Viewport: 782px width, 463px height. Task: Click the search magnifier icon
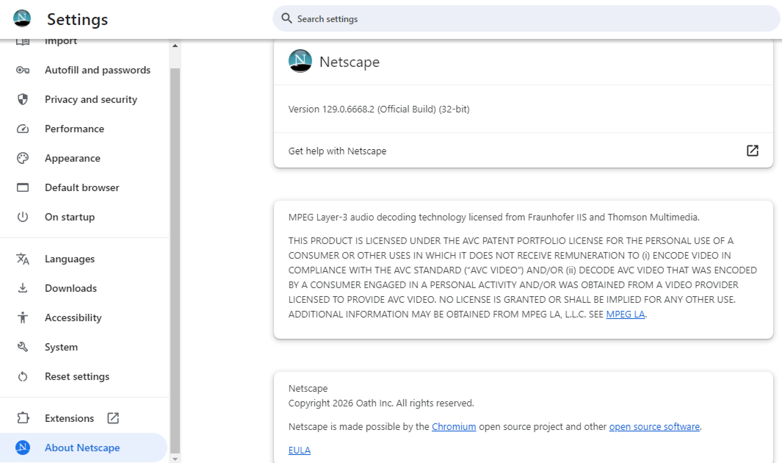pos(286,18)
